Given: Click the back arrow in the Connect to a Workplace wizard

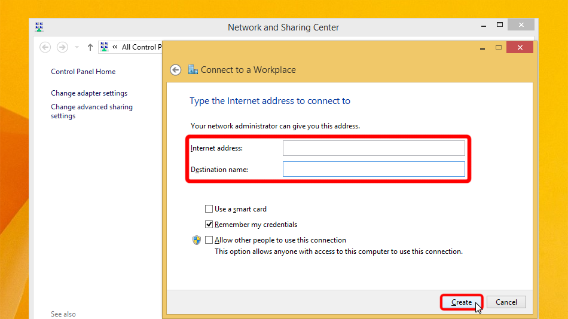Looking at the screenshot, I should click(175, 70).
